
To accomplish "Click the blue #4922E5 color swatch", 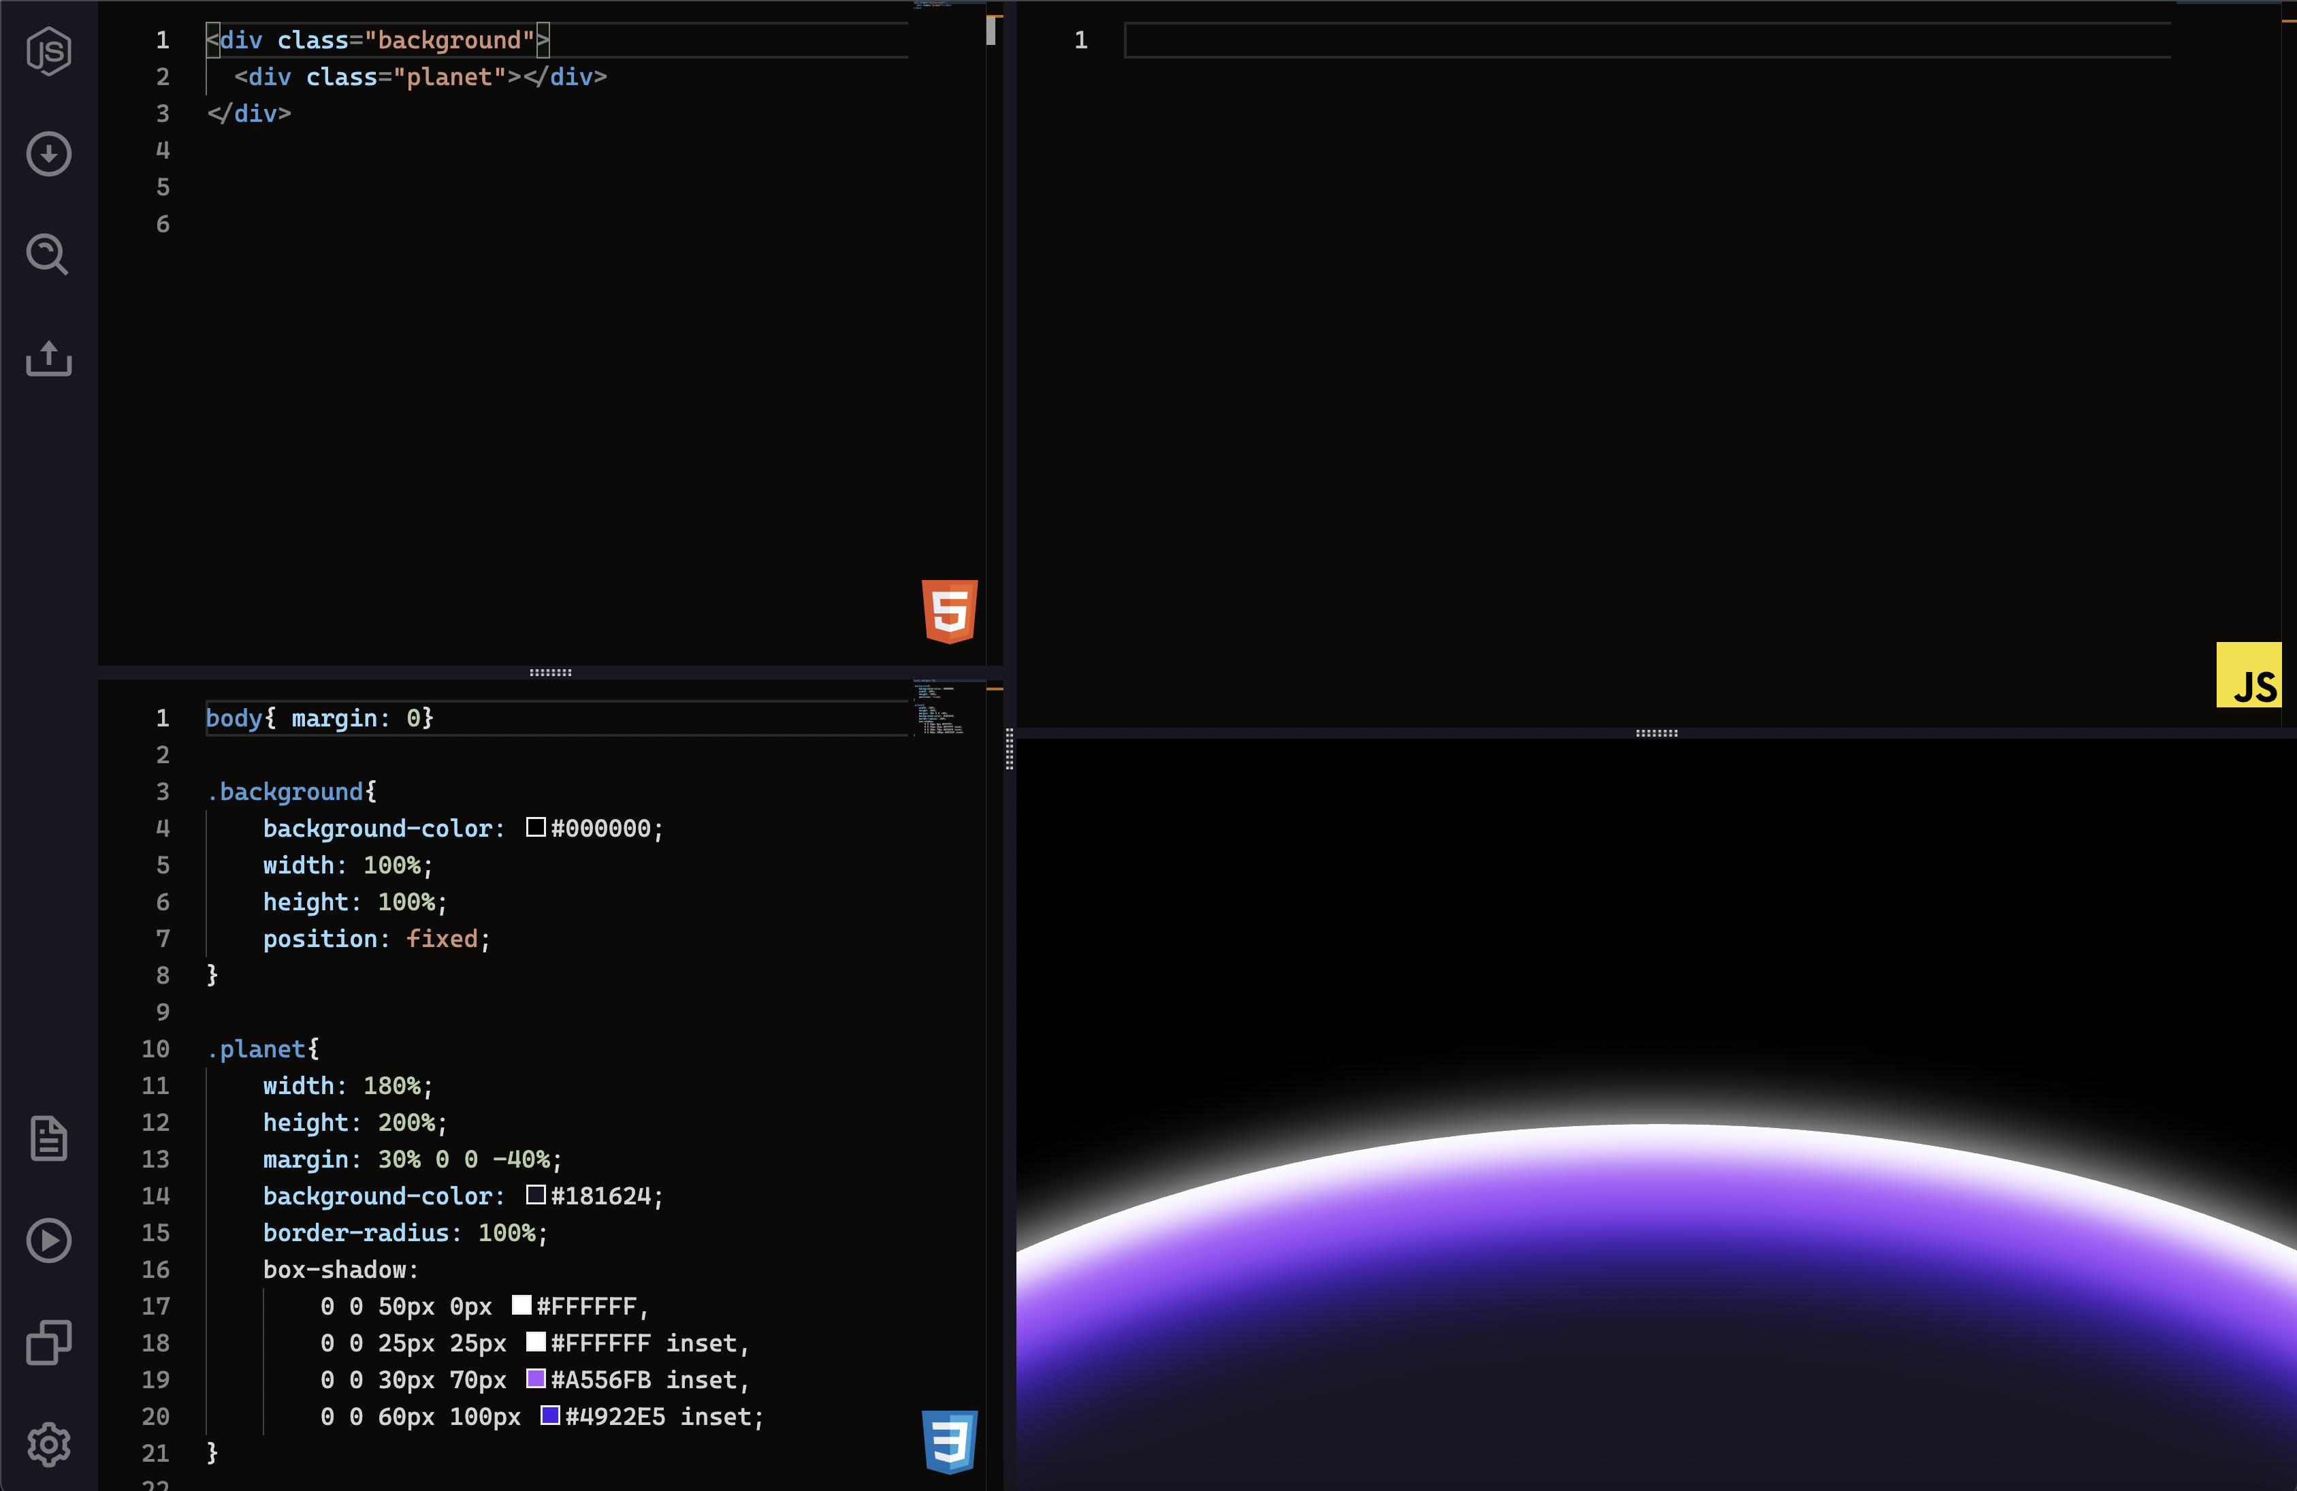I will [x=550, y=1415].
